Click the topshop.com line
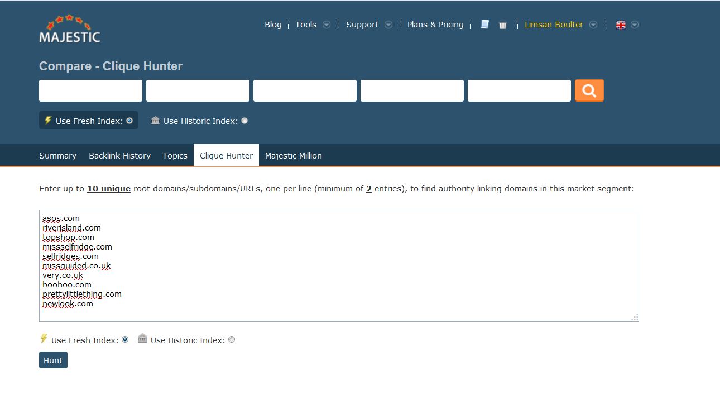Viewport: 720px width, 403px height. click(68, 237)
